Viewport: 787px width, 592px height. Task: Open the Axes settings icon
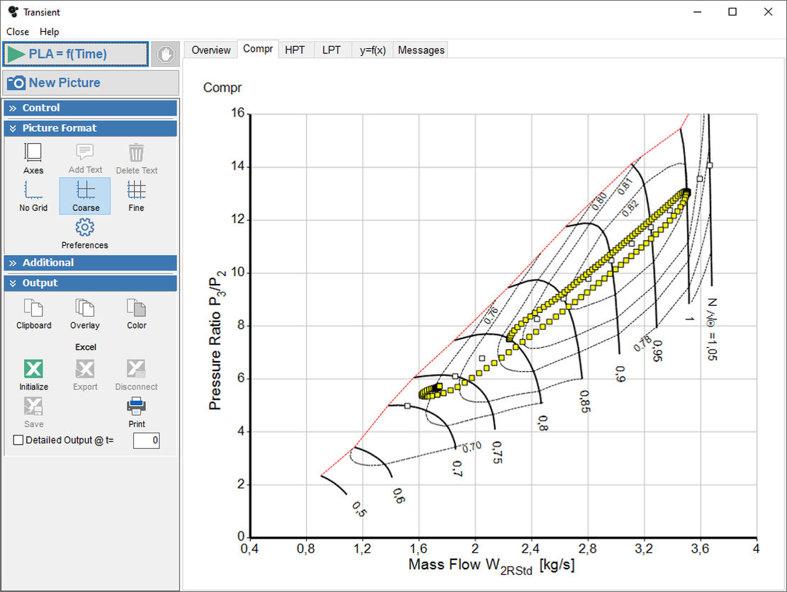[33, 152]
